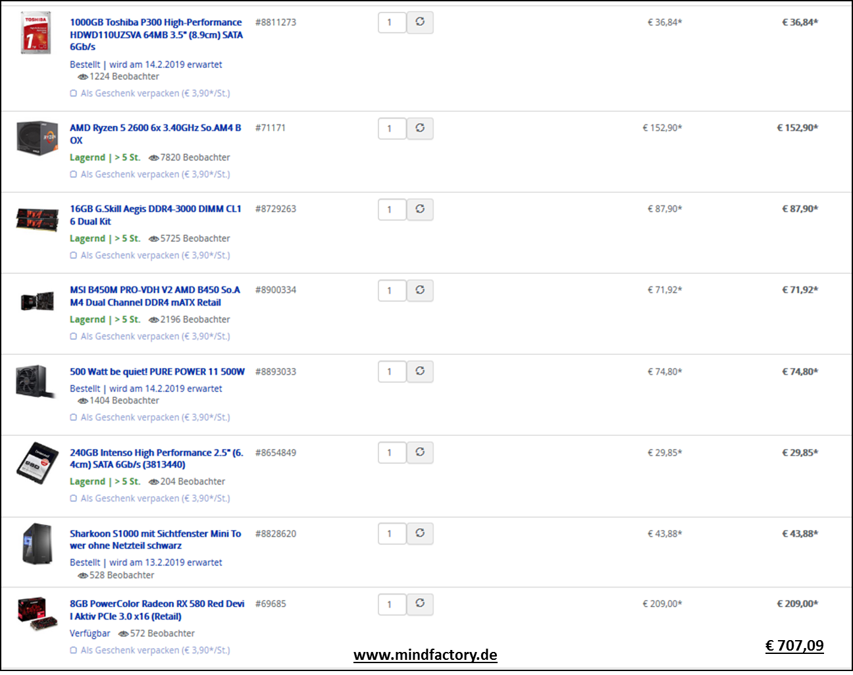Screen dimensions: 853x675
Task: Click the eye icon beside 1224 Beobachter
Action: [x=83, y=77]
